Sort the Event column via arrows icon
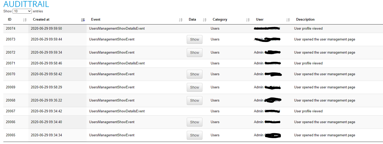383x144 pixels. tap(181, 20)
